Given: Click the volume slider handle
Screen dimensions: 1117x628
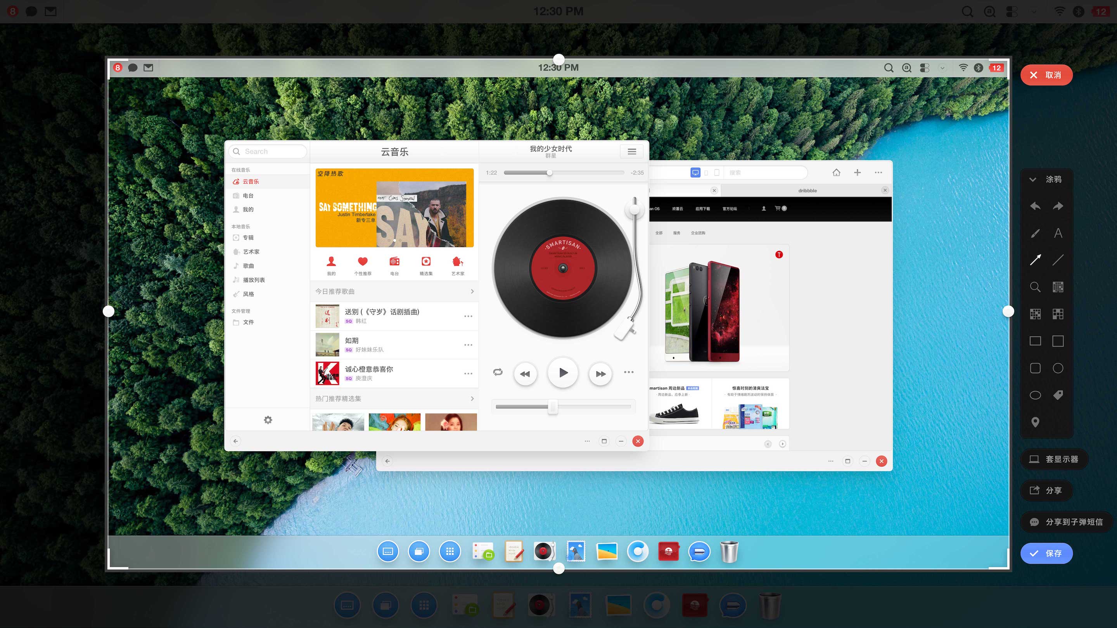Looking at the screenshot, I should (x=552, y=407).
